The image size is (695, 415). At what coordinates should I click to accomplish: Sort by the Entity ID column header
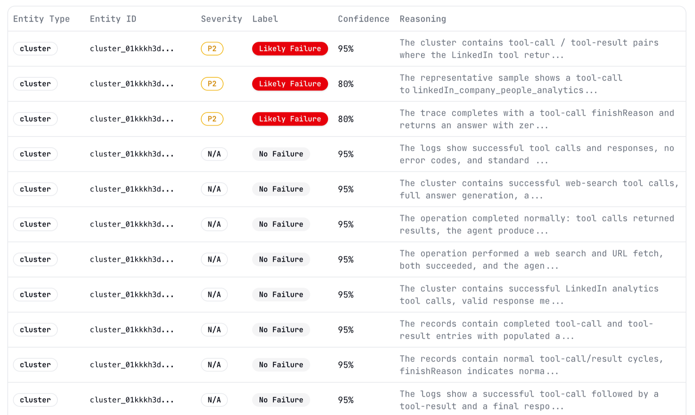(113, 19)
